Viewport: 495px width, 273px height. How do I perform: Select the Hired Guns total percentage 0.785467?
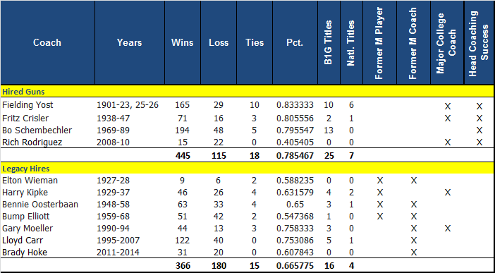coord(295,156)
